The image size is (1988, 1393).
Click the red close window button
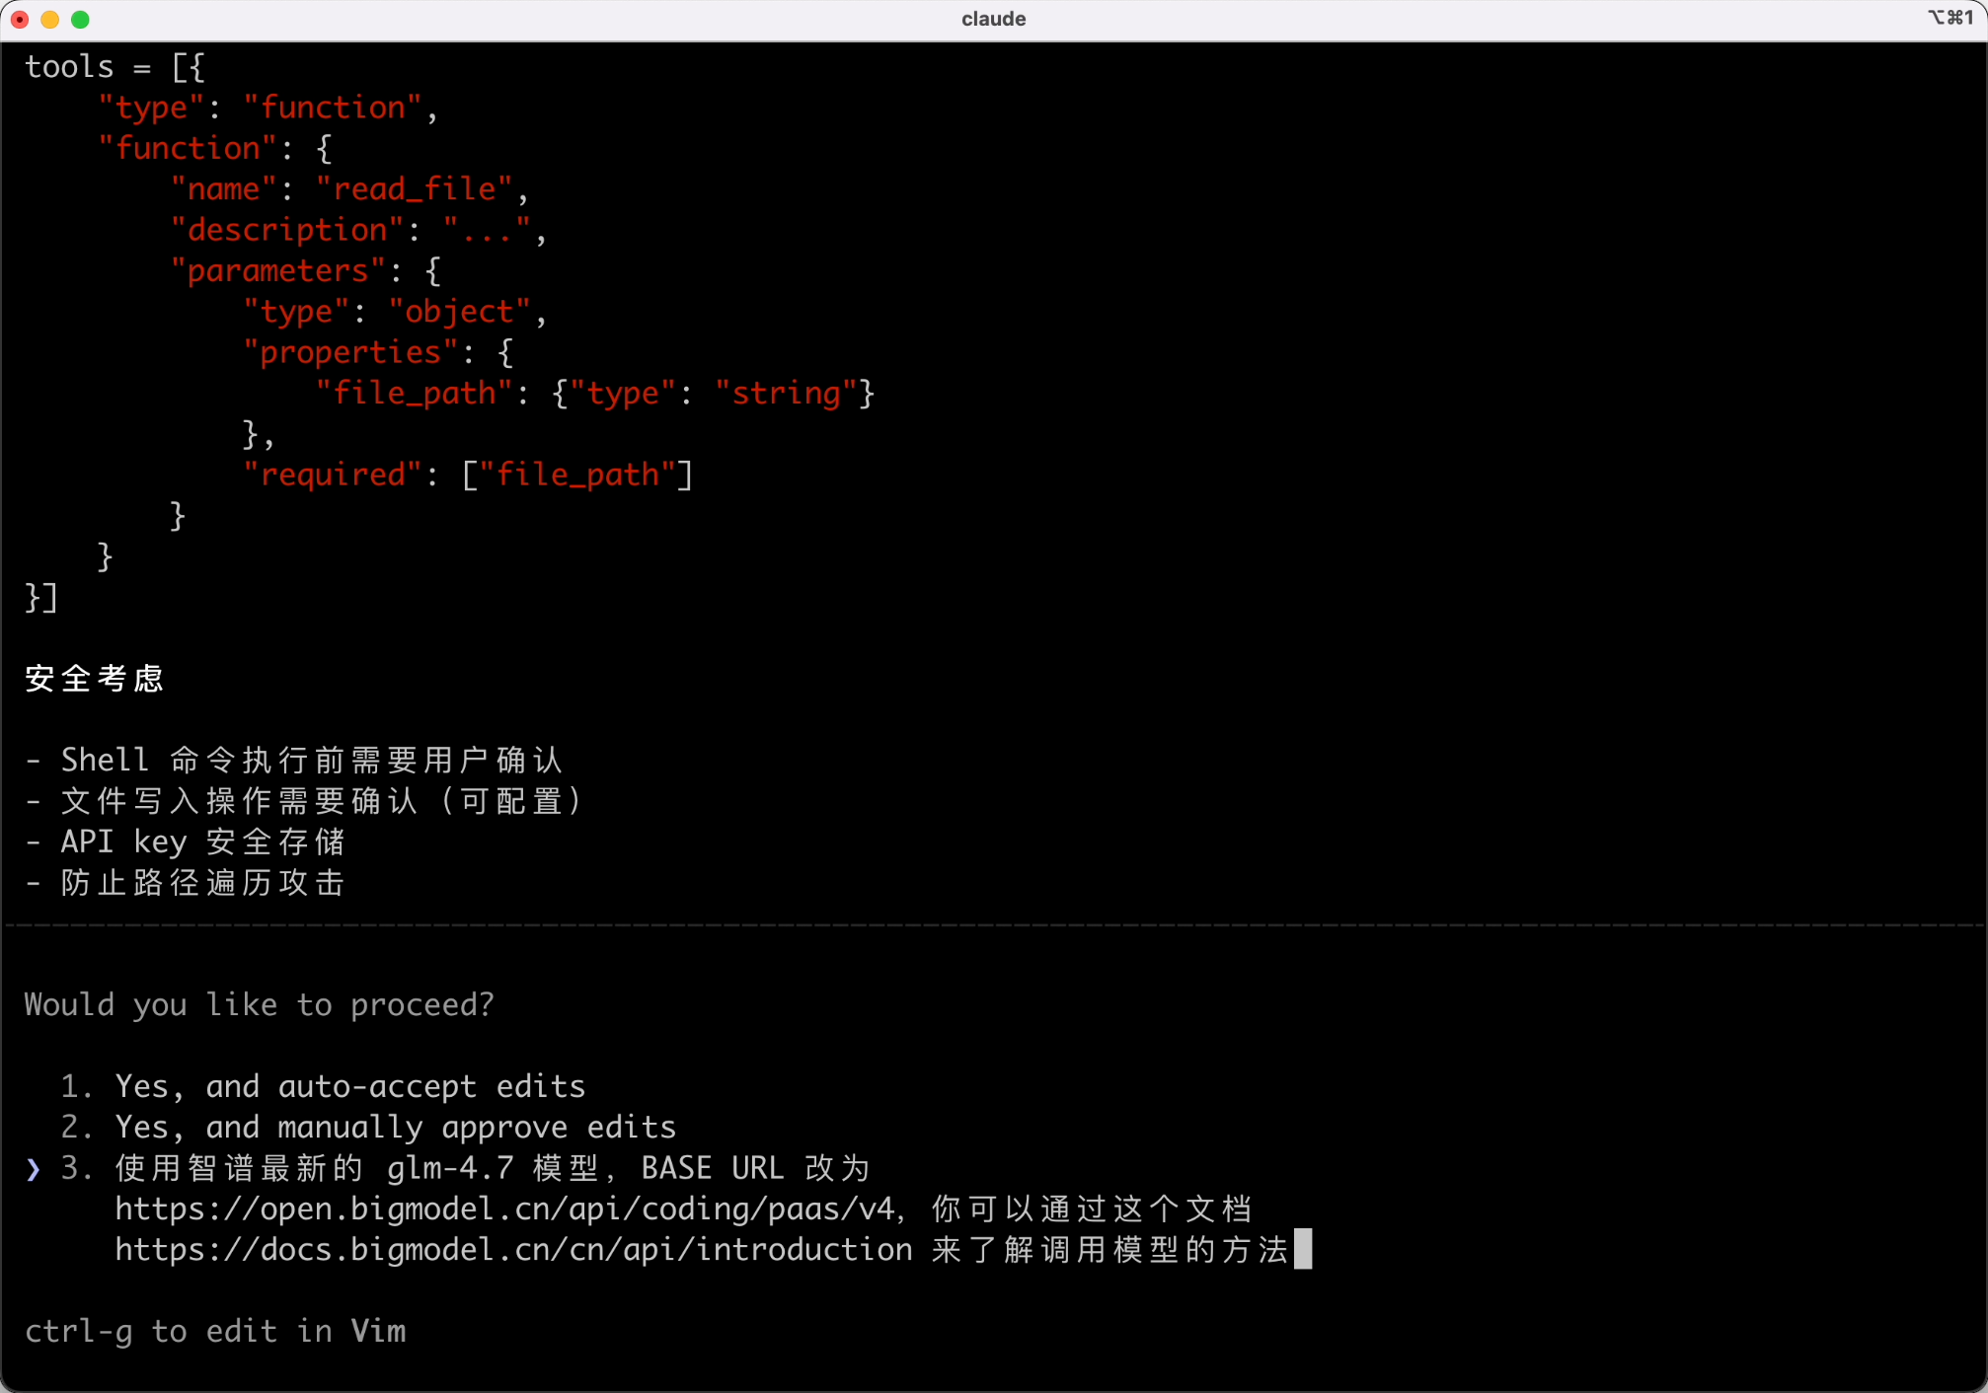tap(20, 19)
